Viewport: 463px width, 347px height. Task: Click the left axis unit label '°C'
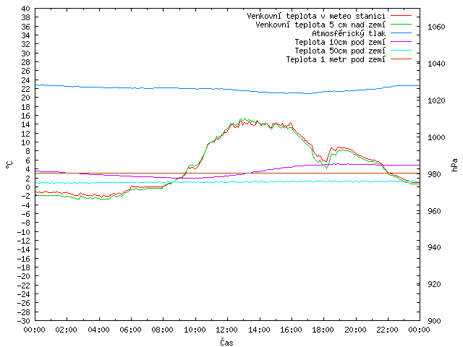click(x=9, y=165)
